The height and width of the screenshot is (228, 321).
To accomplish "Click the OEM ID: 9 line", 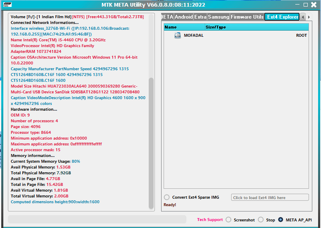I will (20, 115).
